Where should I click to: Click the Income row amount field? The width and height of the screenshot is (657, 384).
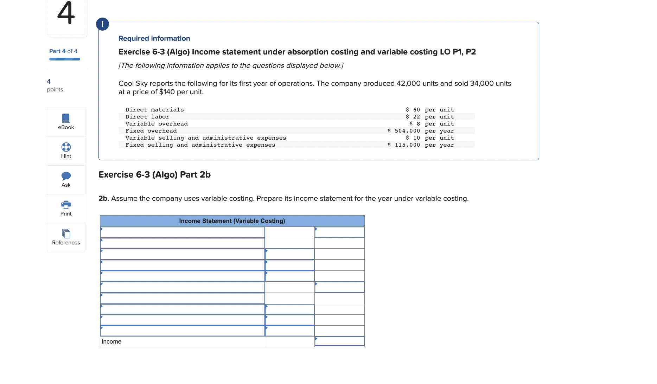pos(339,341)
